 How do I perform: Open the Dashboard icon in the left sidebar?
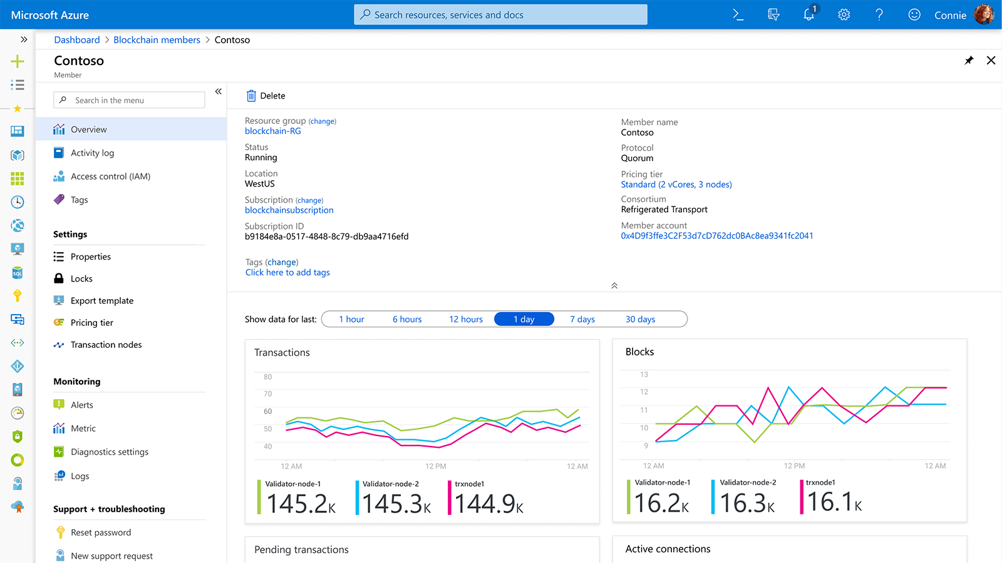18,131
